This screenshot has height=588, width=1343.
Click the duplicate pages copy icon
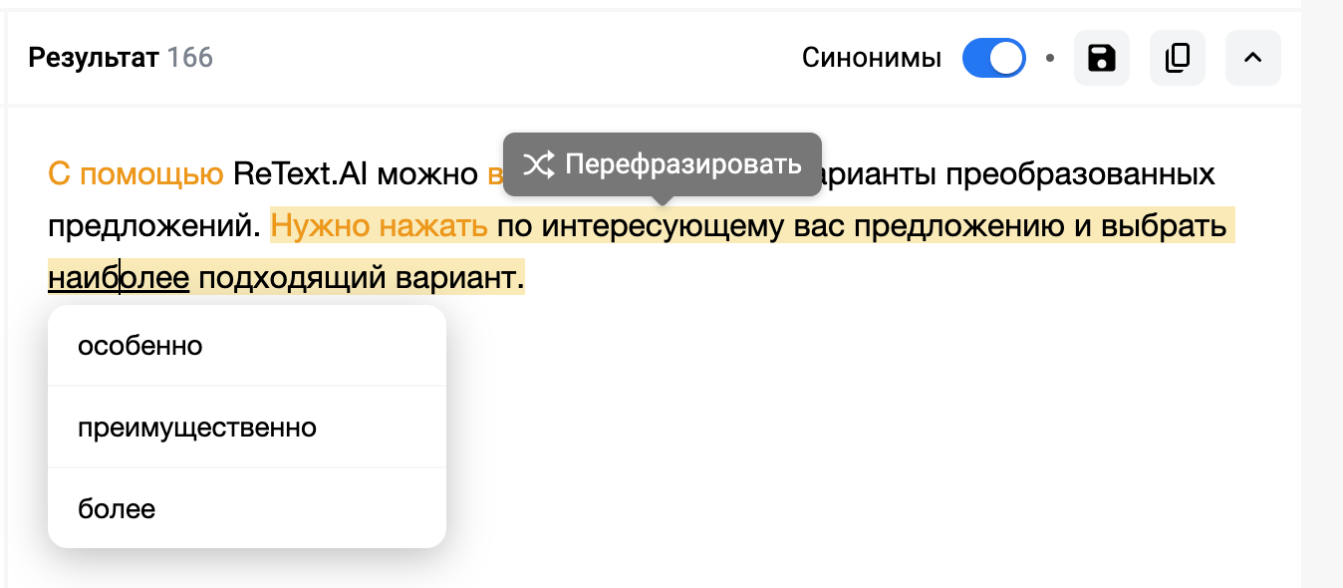pyautogui.click(x=1177, y=58)
